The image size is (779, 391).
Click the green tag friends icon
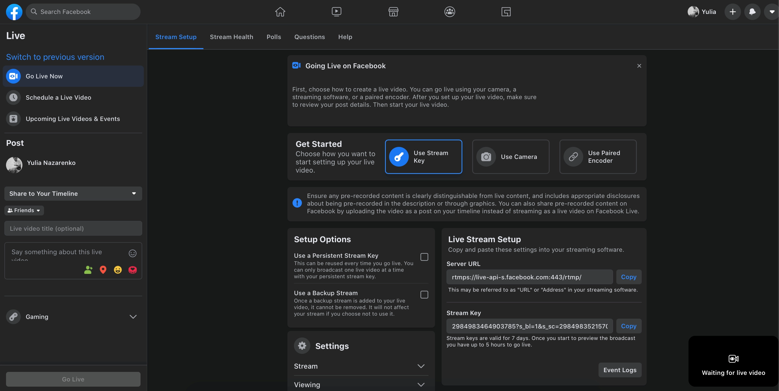pos(88,269)
